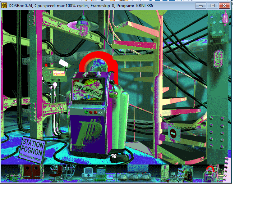Select blue wall screen in panorama strip
Viewport: 276px width, 221px height.
[x=138, y=168]
